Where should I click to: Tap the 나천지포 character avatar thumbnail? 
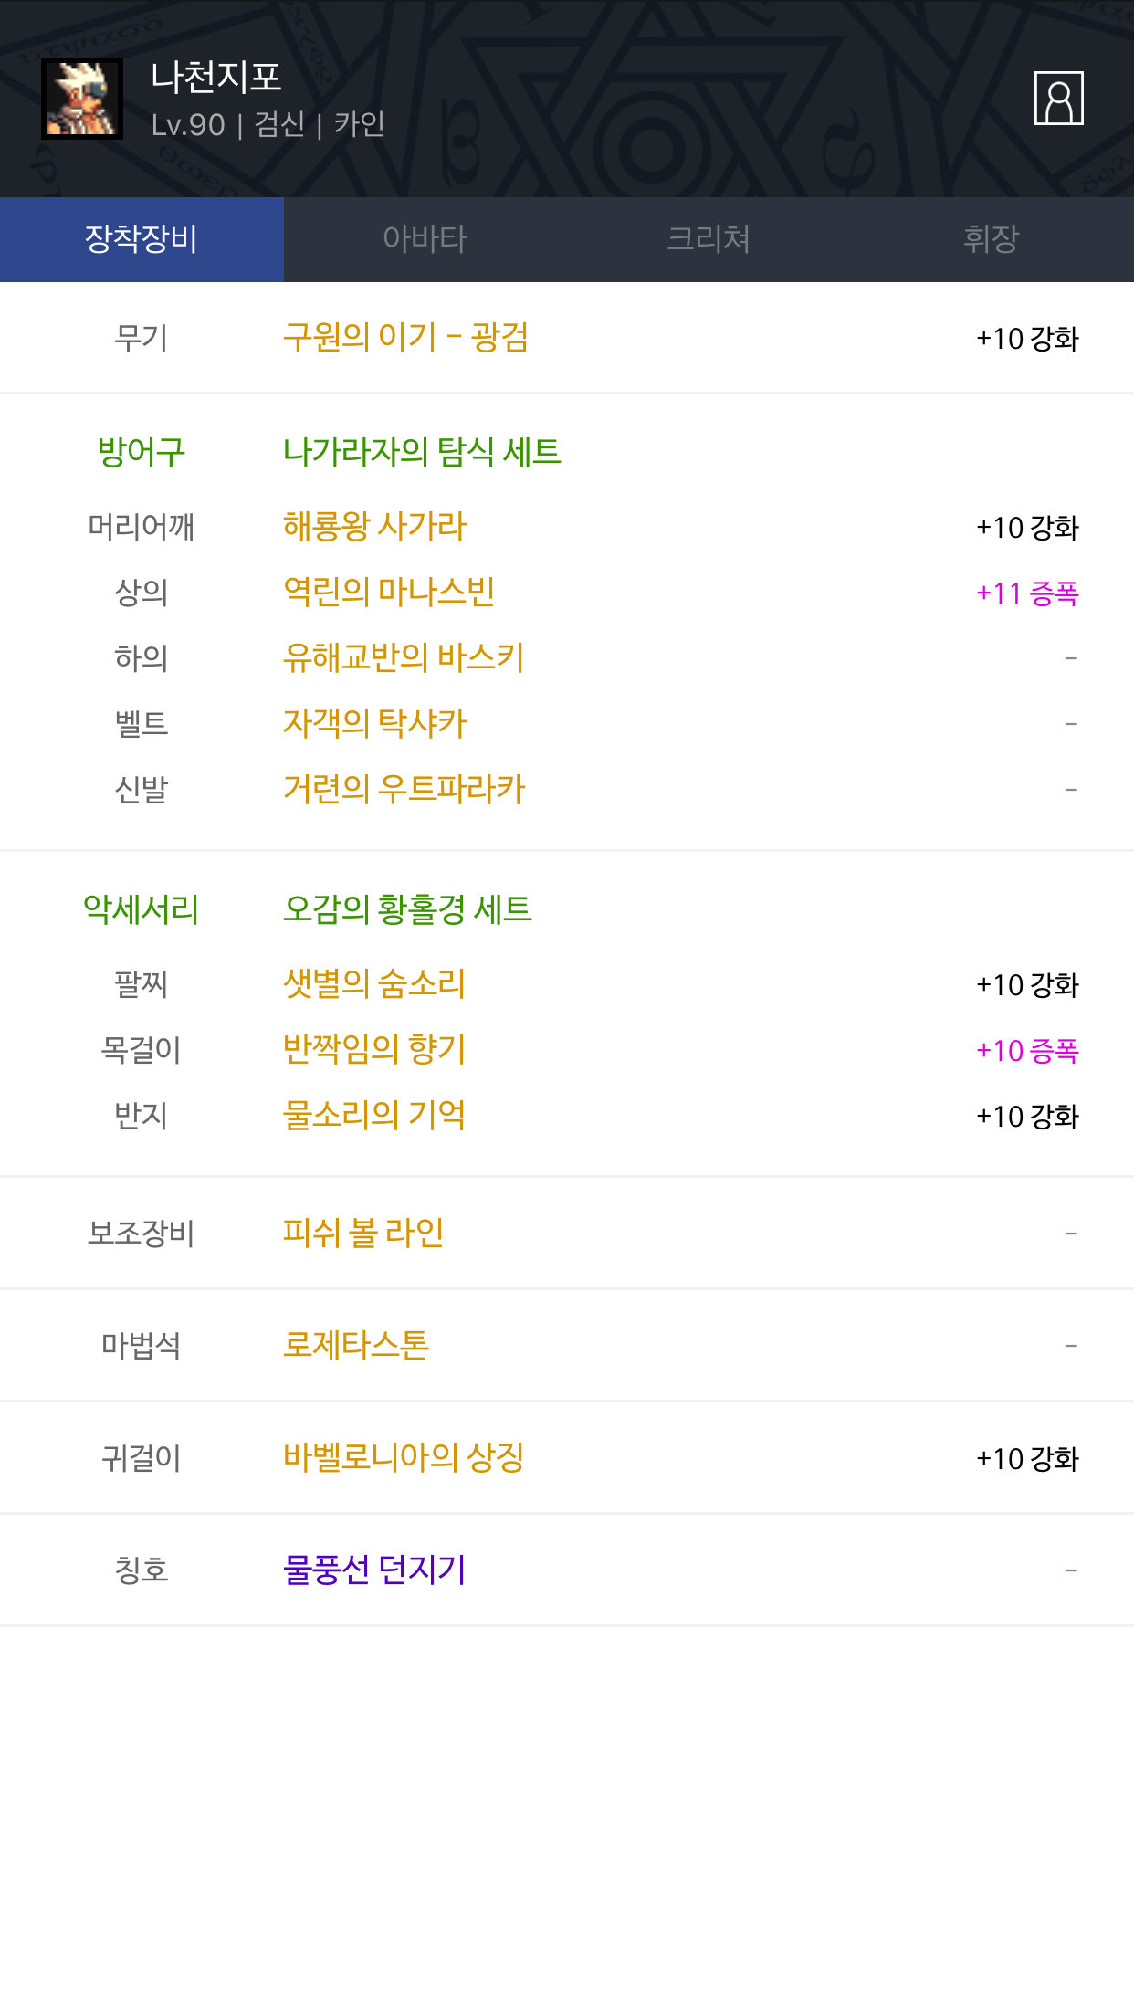click(x=82, y=99)
